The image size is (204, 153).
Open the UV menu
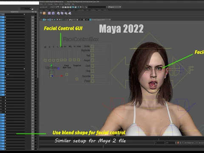(45, 4)
